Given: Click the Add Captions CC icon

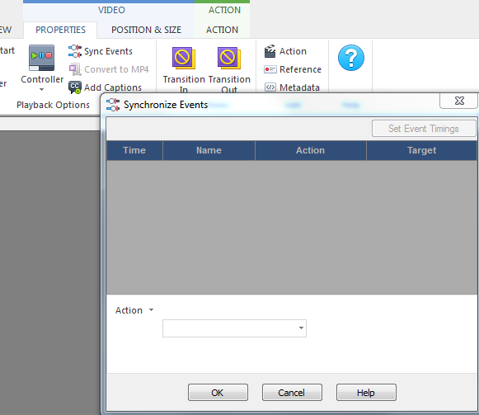Looking at the screenshot, I should point(75,87).
